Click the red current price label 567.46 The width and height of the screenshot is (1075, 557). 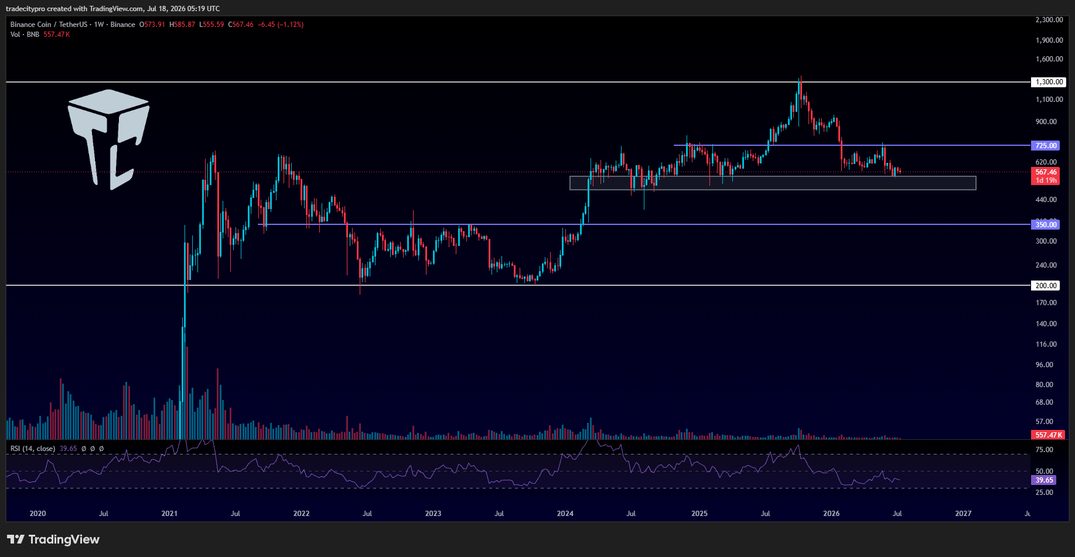[x=1046, y=172]
